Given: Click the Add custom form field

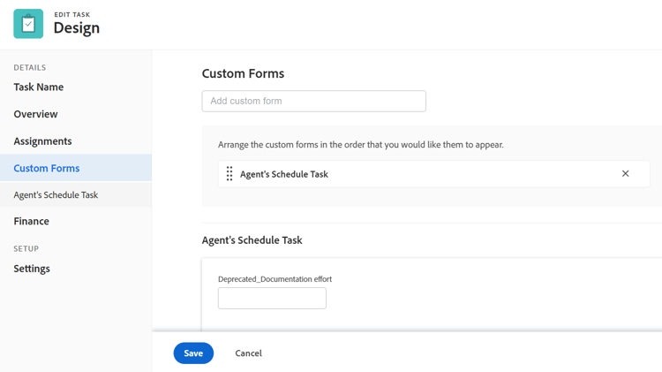Looking at the screenshot, I should (x=313, y=101).
